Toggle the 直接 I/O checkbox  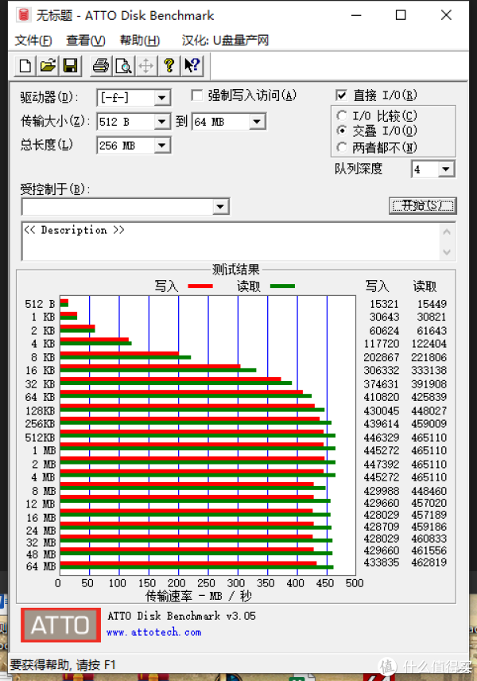[342, 95]
